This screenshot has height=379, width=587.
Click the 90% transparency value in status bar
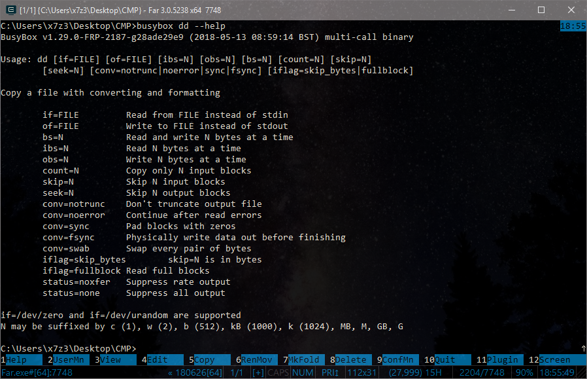(x=524, y=372)
